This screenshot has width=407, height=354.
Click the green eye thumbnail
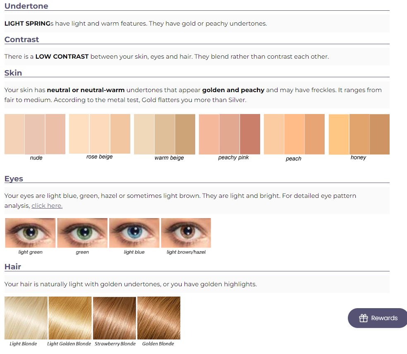point(82,233)
